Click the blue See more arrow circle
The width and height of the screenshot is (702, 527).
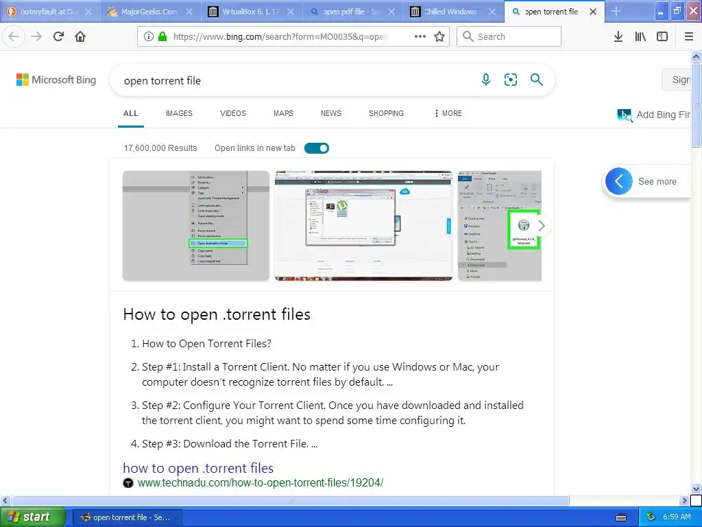pos(619,181)
